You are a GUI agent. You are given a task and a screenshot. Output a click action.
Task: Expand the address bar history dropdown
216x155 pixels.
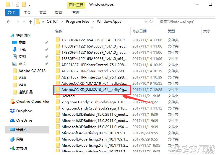(146, 22)
